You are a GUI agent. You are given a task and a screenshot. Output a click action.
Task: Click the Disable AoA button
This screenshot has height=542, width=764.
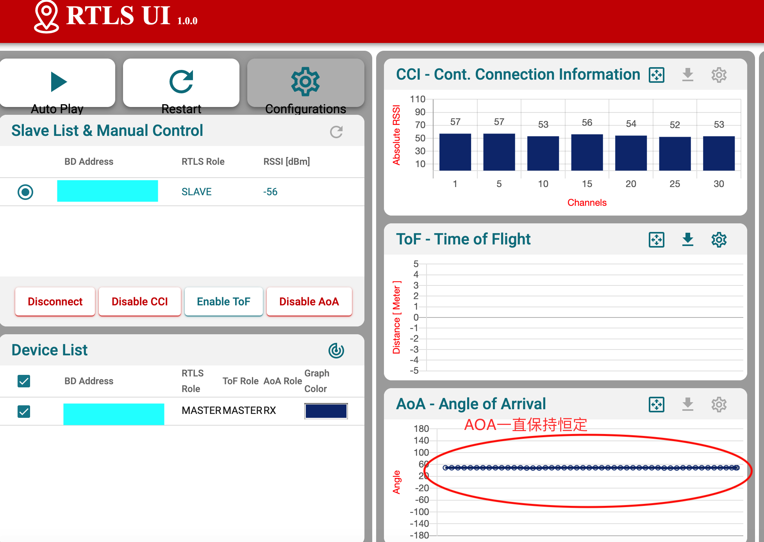click(x=309, y=301)
